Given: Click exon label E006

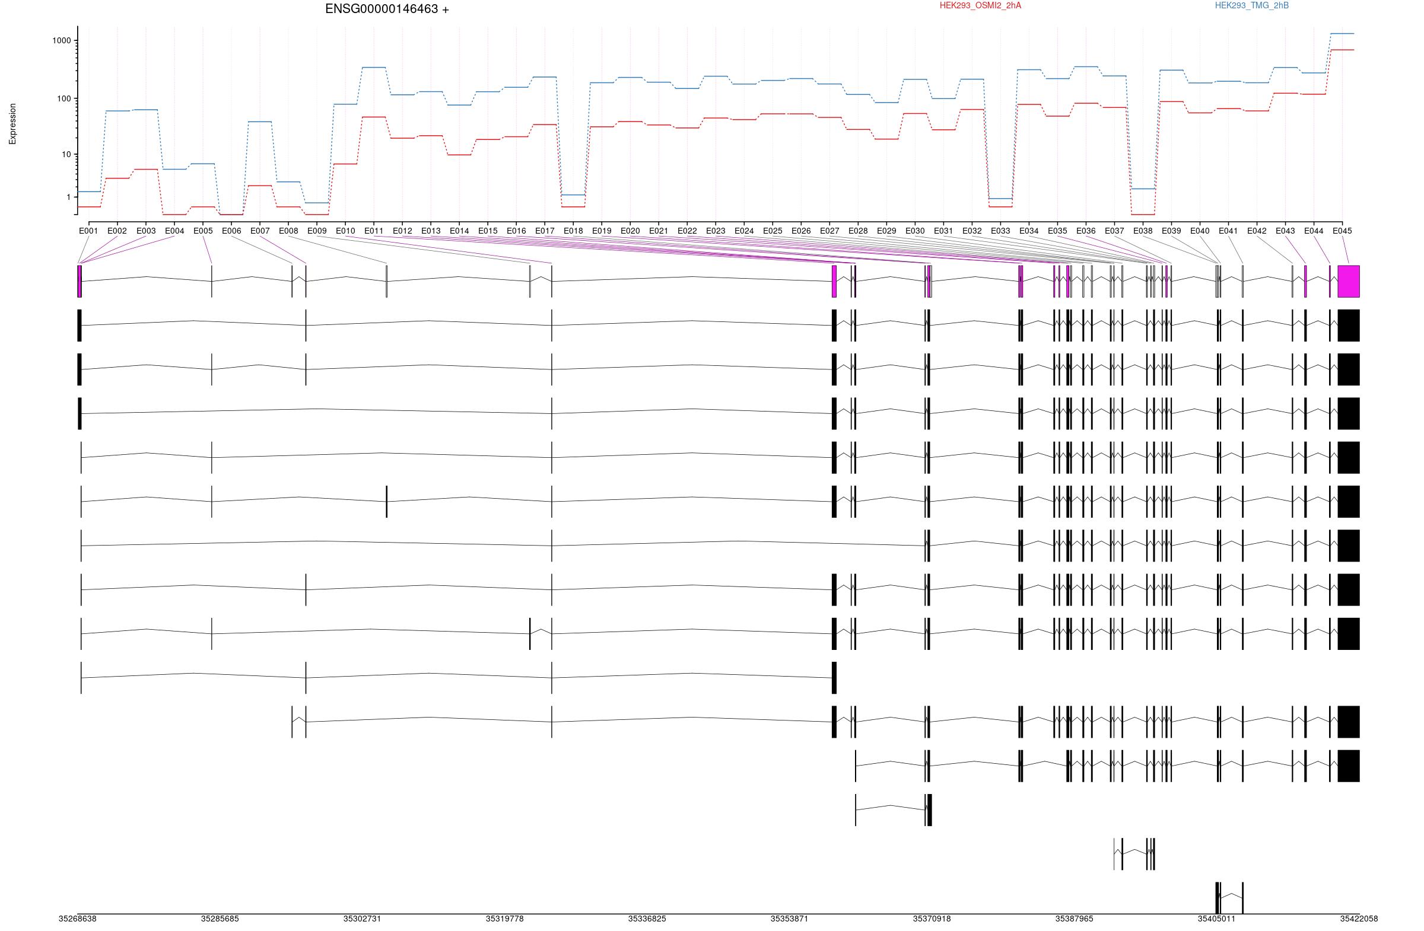Looking at the screenshot, I should (231, 231).
